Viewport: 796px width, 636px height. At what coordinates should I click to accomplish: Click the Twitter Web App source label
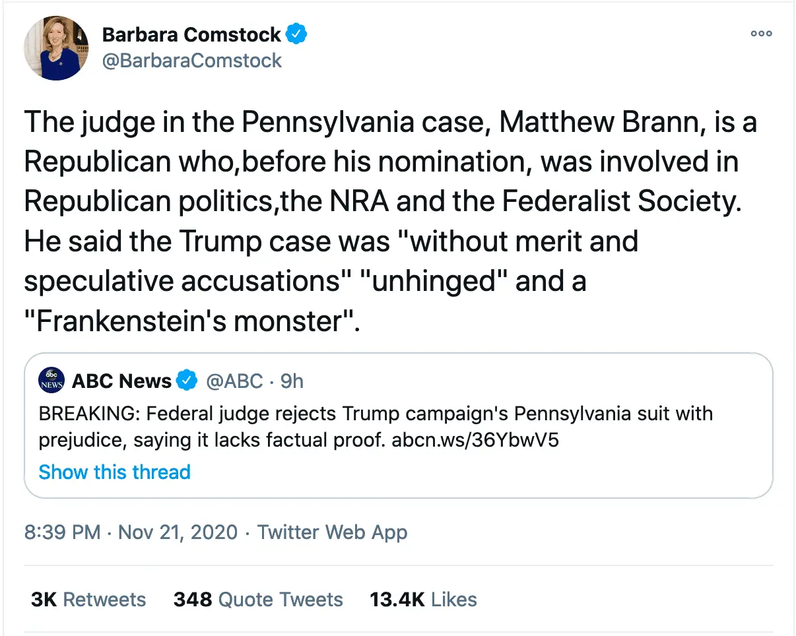click(x=332, y=532)
